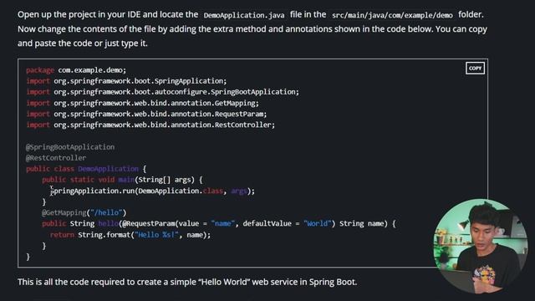Click the '@SpringBootApplication' annotation
This screenshot has width=535, height=301.
pyautogui.click(x=70, y=147)
